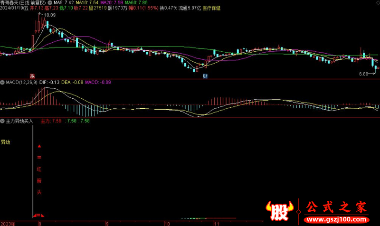
Task: Click the turnover rate 换0.47%
Action: [x=169, y=8]
